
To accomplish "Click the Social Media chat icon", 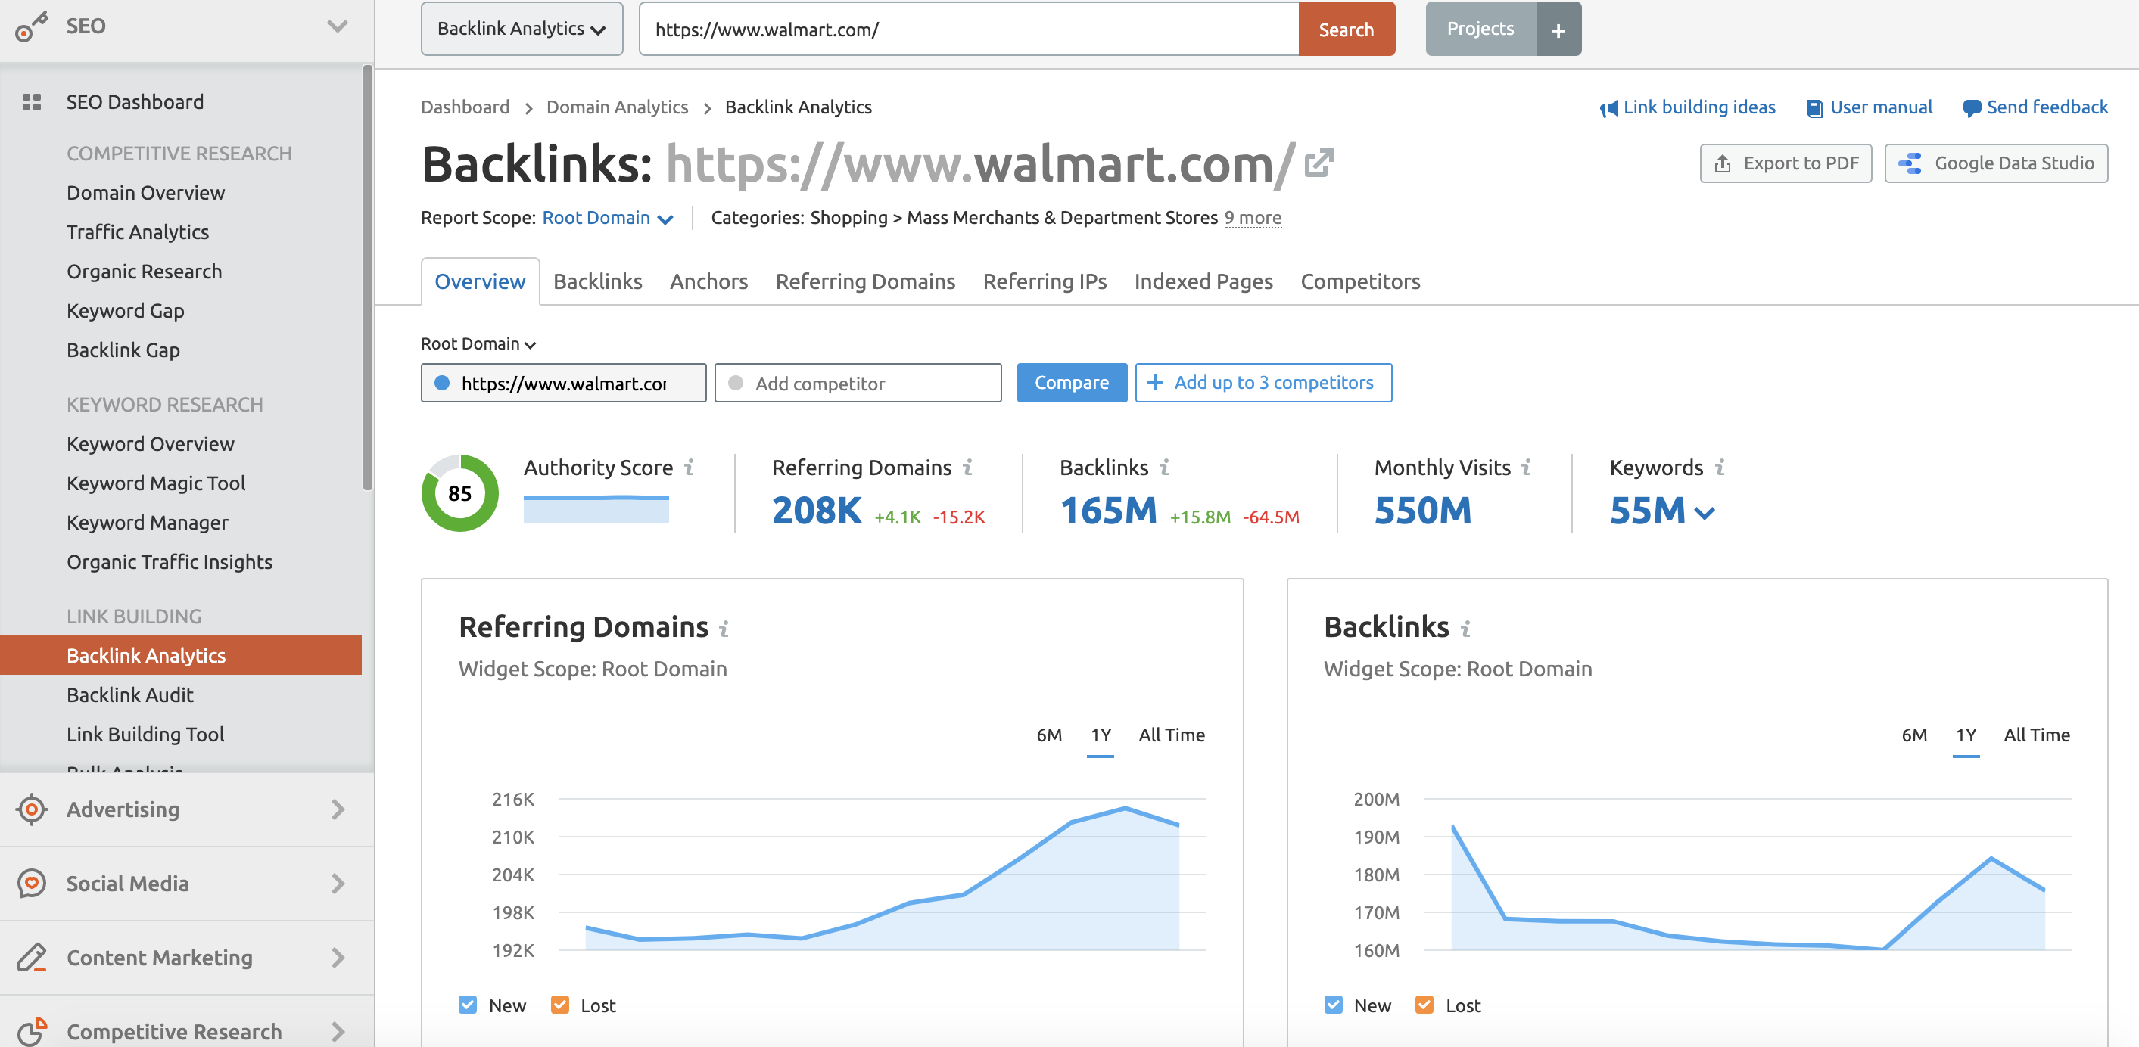I will 32,883.
